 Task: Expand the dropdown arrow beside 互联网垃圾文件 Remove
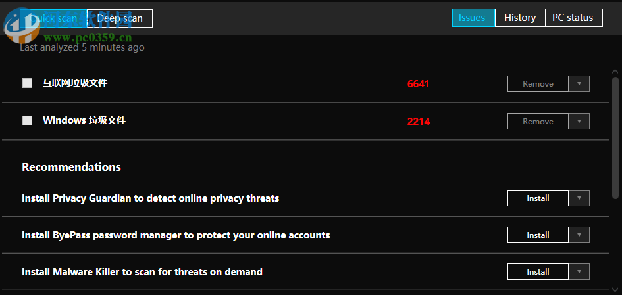click(x=579, y=84)
